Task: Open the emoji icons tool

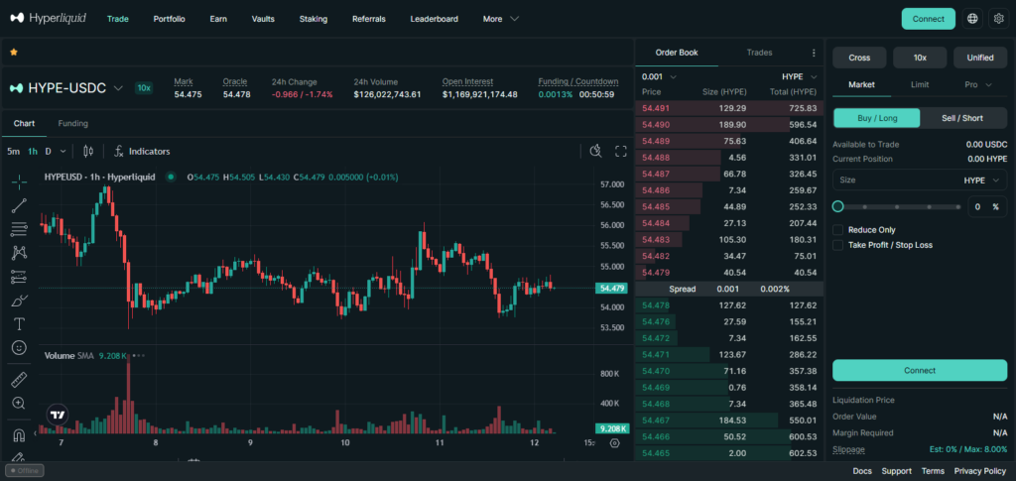Action: [19, 348]
